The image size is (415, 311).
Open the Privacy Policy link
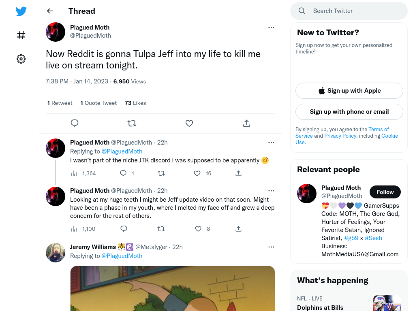pos(340,136)
